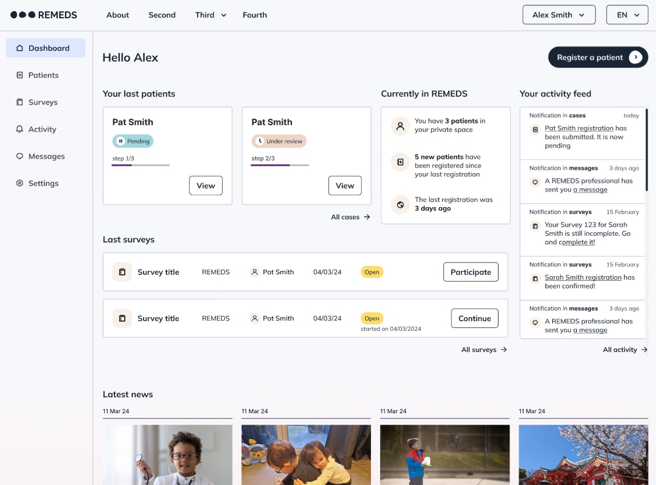
Task: Click the Surveys clipboard icon in sidebar
Action: tap(20, 102)
